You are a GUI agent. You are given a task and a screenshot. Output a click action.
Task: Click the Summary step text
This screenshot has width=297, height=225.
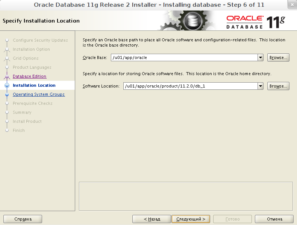pos(22,112)
